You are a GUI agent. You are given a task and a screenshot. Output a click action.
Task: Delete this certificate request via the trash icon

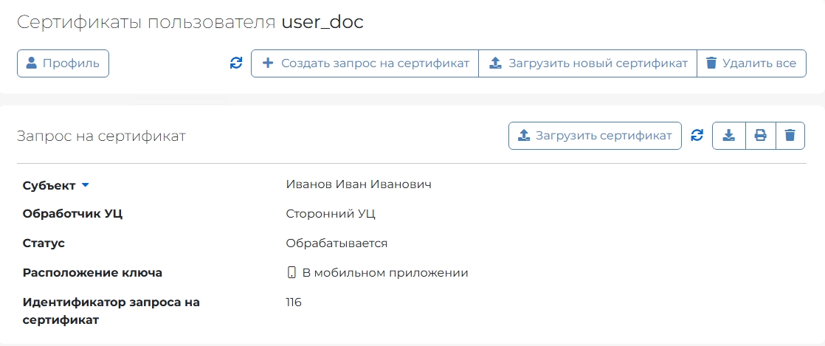pos(790,136)
